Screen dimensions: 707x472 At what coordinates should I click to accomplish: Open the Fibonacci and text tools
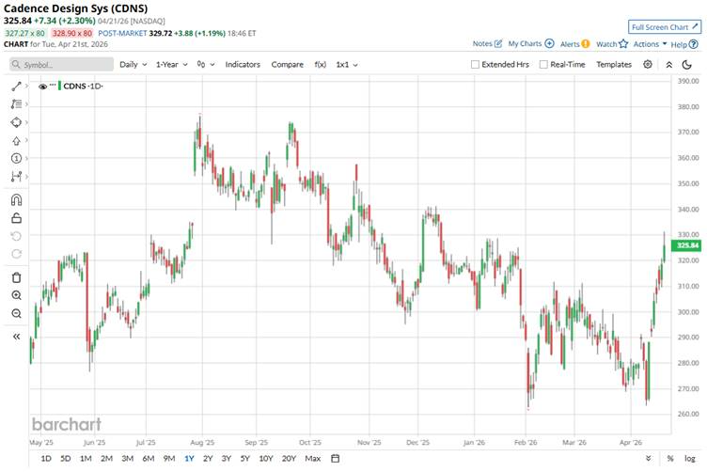click(x=16, y=104)
